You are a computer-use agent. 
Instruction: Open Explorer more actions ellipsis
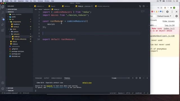30,6
